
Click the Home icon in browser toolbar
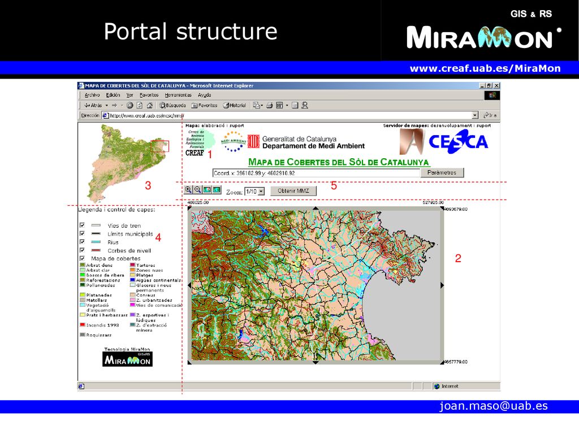coord(149,105)
